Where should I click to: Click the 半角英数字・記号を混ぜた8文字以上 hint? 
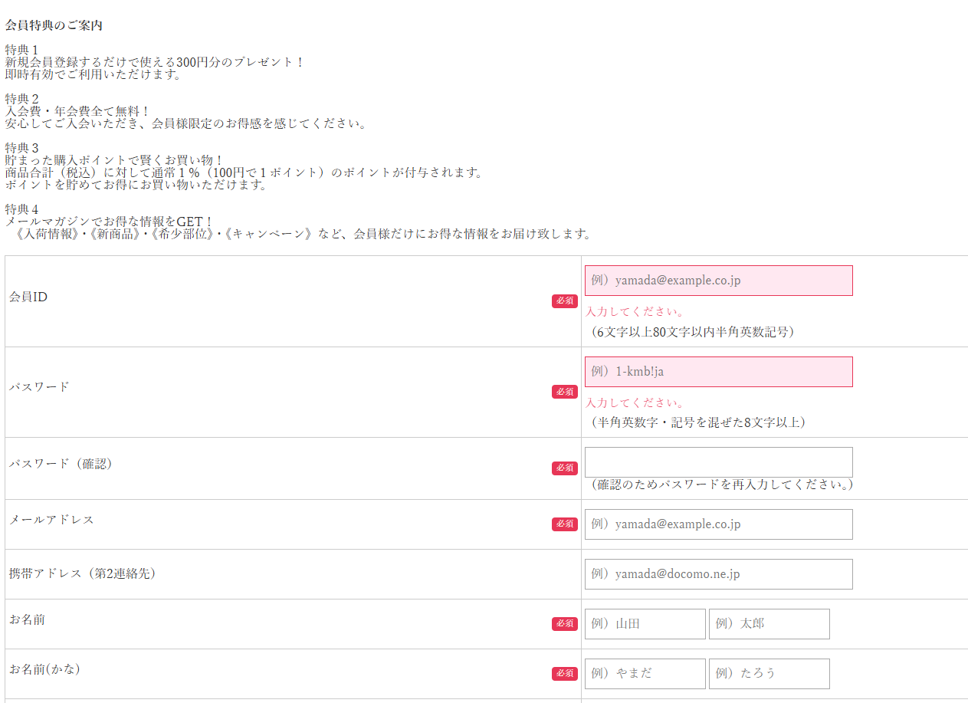698,422
